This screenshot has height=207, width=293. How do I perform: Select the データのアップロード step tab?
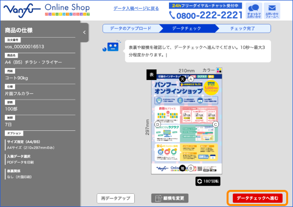click(x=130, y=28)
